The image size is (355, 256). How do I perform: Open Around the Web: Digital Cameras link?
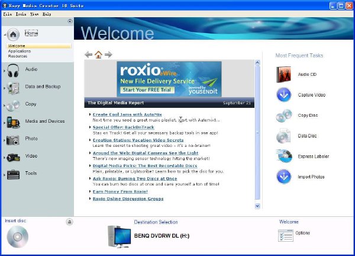click(146, 153)
